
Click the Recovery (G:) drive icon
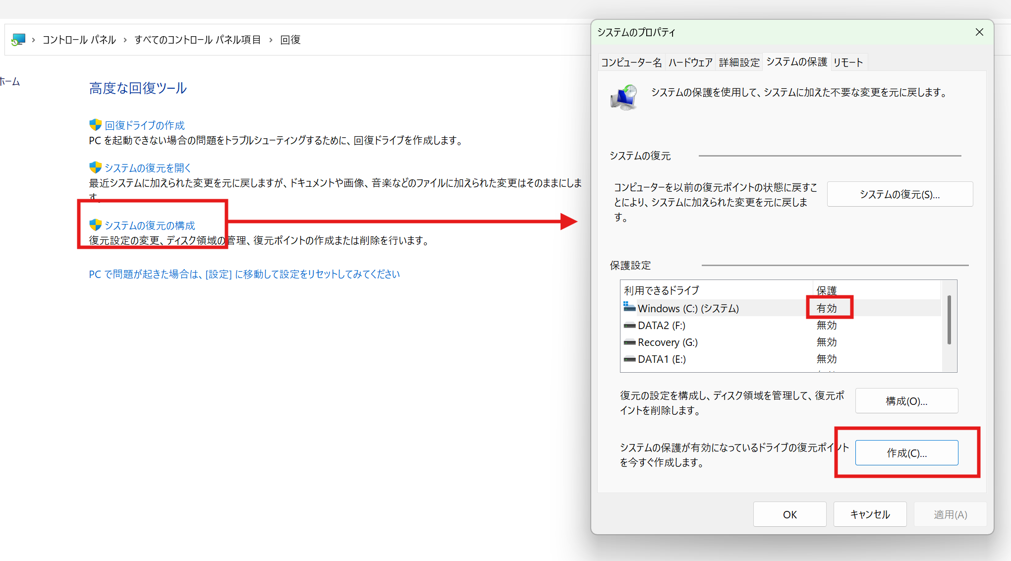coord(629,342)
